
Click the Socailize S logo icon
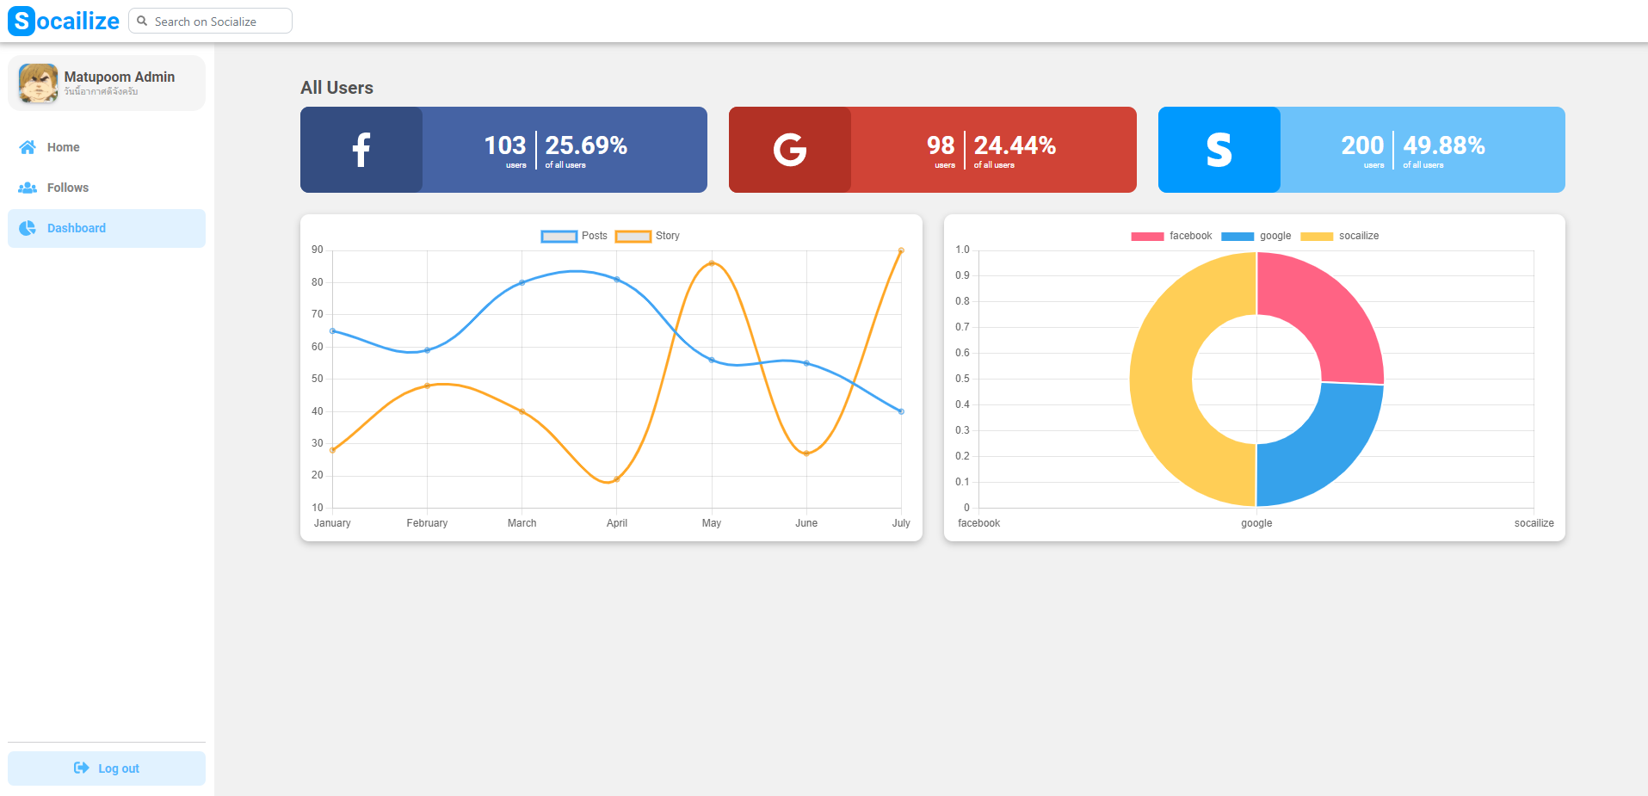point(22,21)
